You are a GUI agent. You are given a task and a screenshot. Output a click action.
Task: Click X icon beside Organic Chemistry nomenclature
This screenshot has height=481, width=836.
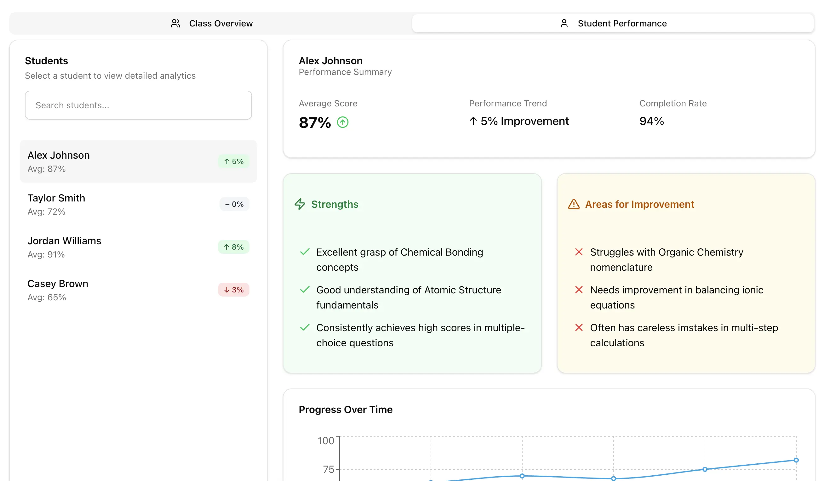(578, 252)
